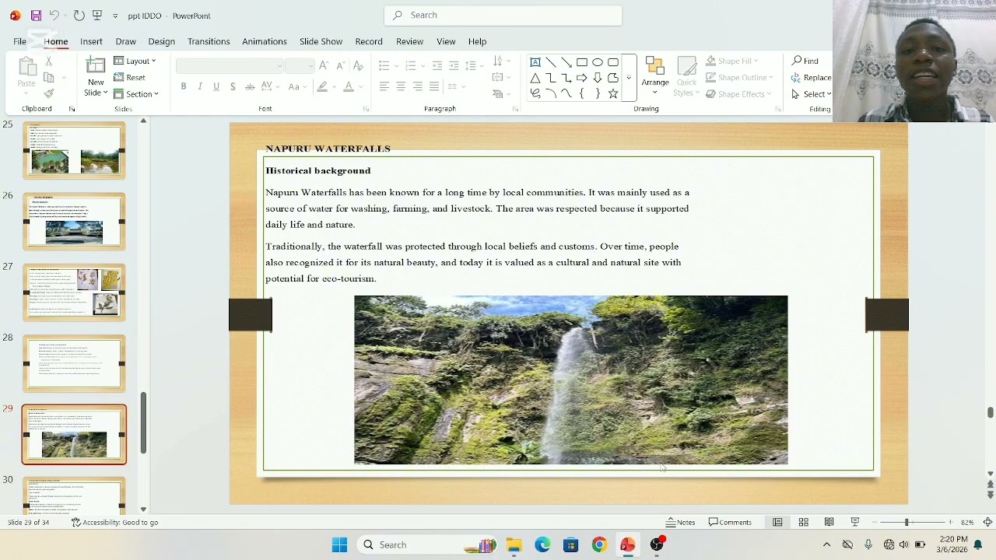This screenshot has width=996, height=560.
Task: Insert a New Slide
Action: (96, 76)
